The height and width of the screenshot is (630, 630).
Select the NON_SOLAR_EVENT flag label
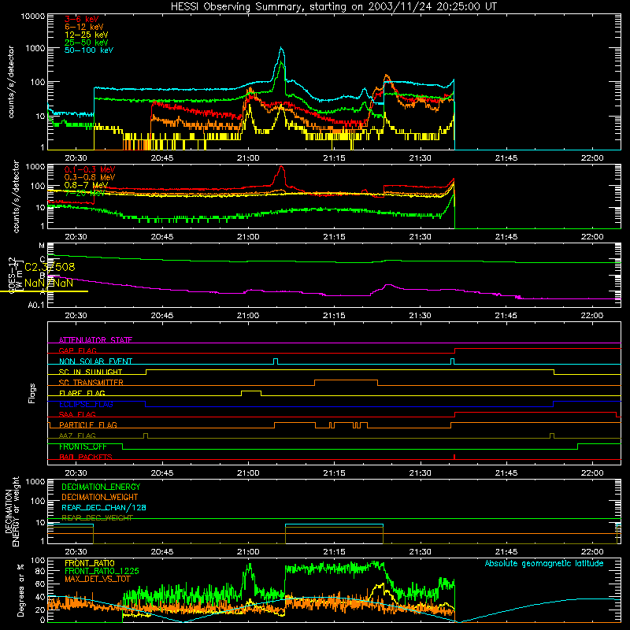tap(95, 361)
